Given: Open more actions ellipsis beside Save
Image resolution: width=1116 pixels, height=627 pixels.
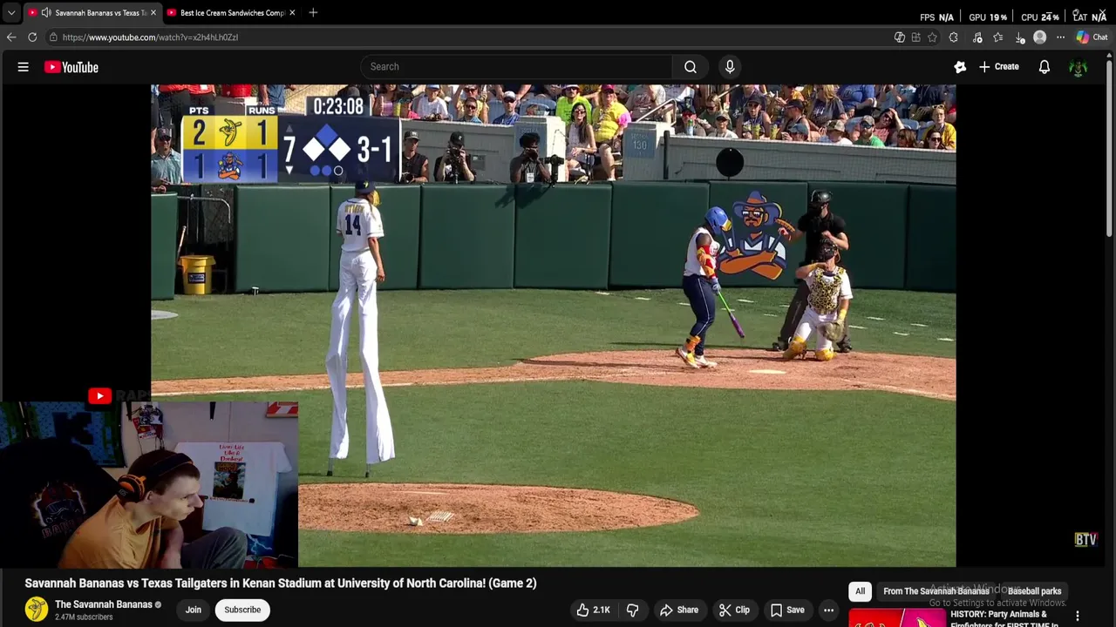Looking at the screenshot, I should click(829, 610).
